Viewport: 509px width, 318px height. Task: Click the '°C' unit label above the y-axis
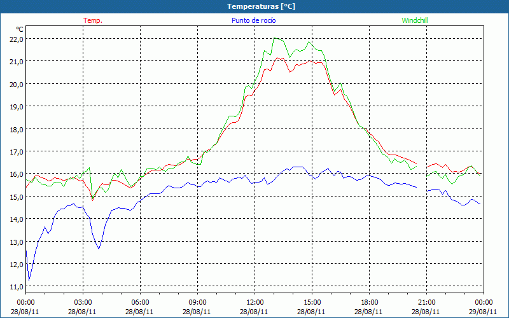(20, 29)
